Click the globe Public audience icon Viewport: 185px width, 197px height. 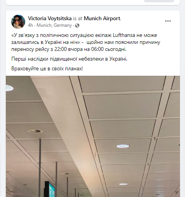click(x=77, y=25)
